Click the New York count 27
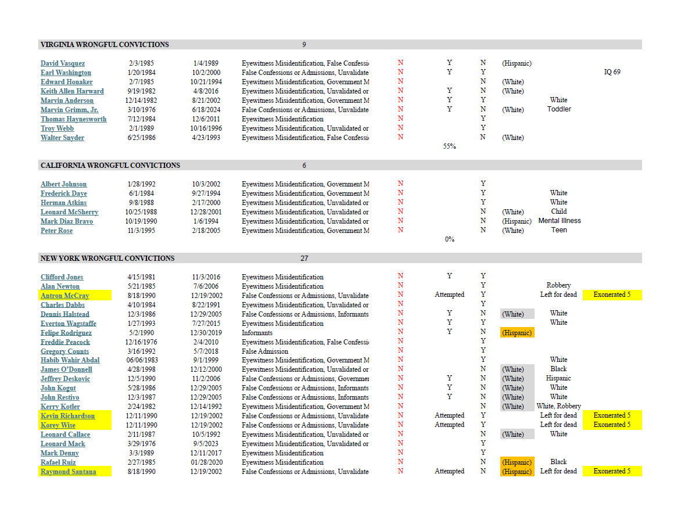Image resolution: width=681 pixels, height=517 pixels. click(x=304, y=258)
